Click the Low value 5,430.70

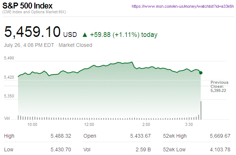point(60,150)
